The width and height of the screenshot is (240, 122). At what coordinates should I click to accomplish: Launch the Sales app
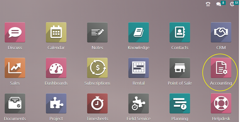(15, 68)
